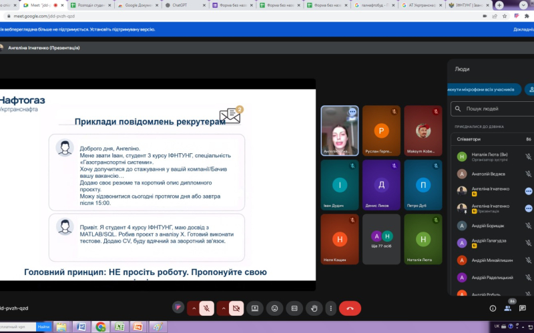The width and height of the screenshot is (534, 333).
Task: Click the Найти search button in taskbar
Action: [43, 327]
